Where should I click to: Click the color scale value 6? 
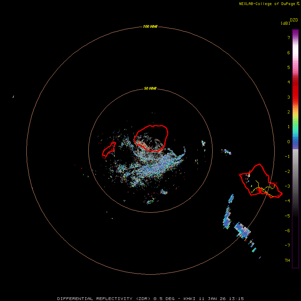[289, 53]
